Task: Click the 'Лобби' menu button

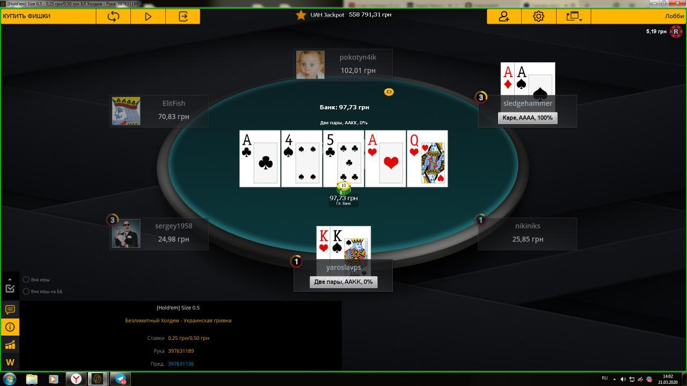Action: (674, 16)
